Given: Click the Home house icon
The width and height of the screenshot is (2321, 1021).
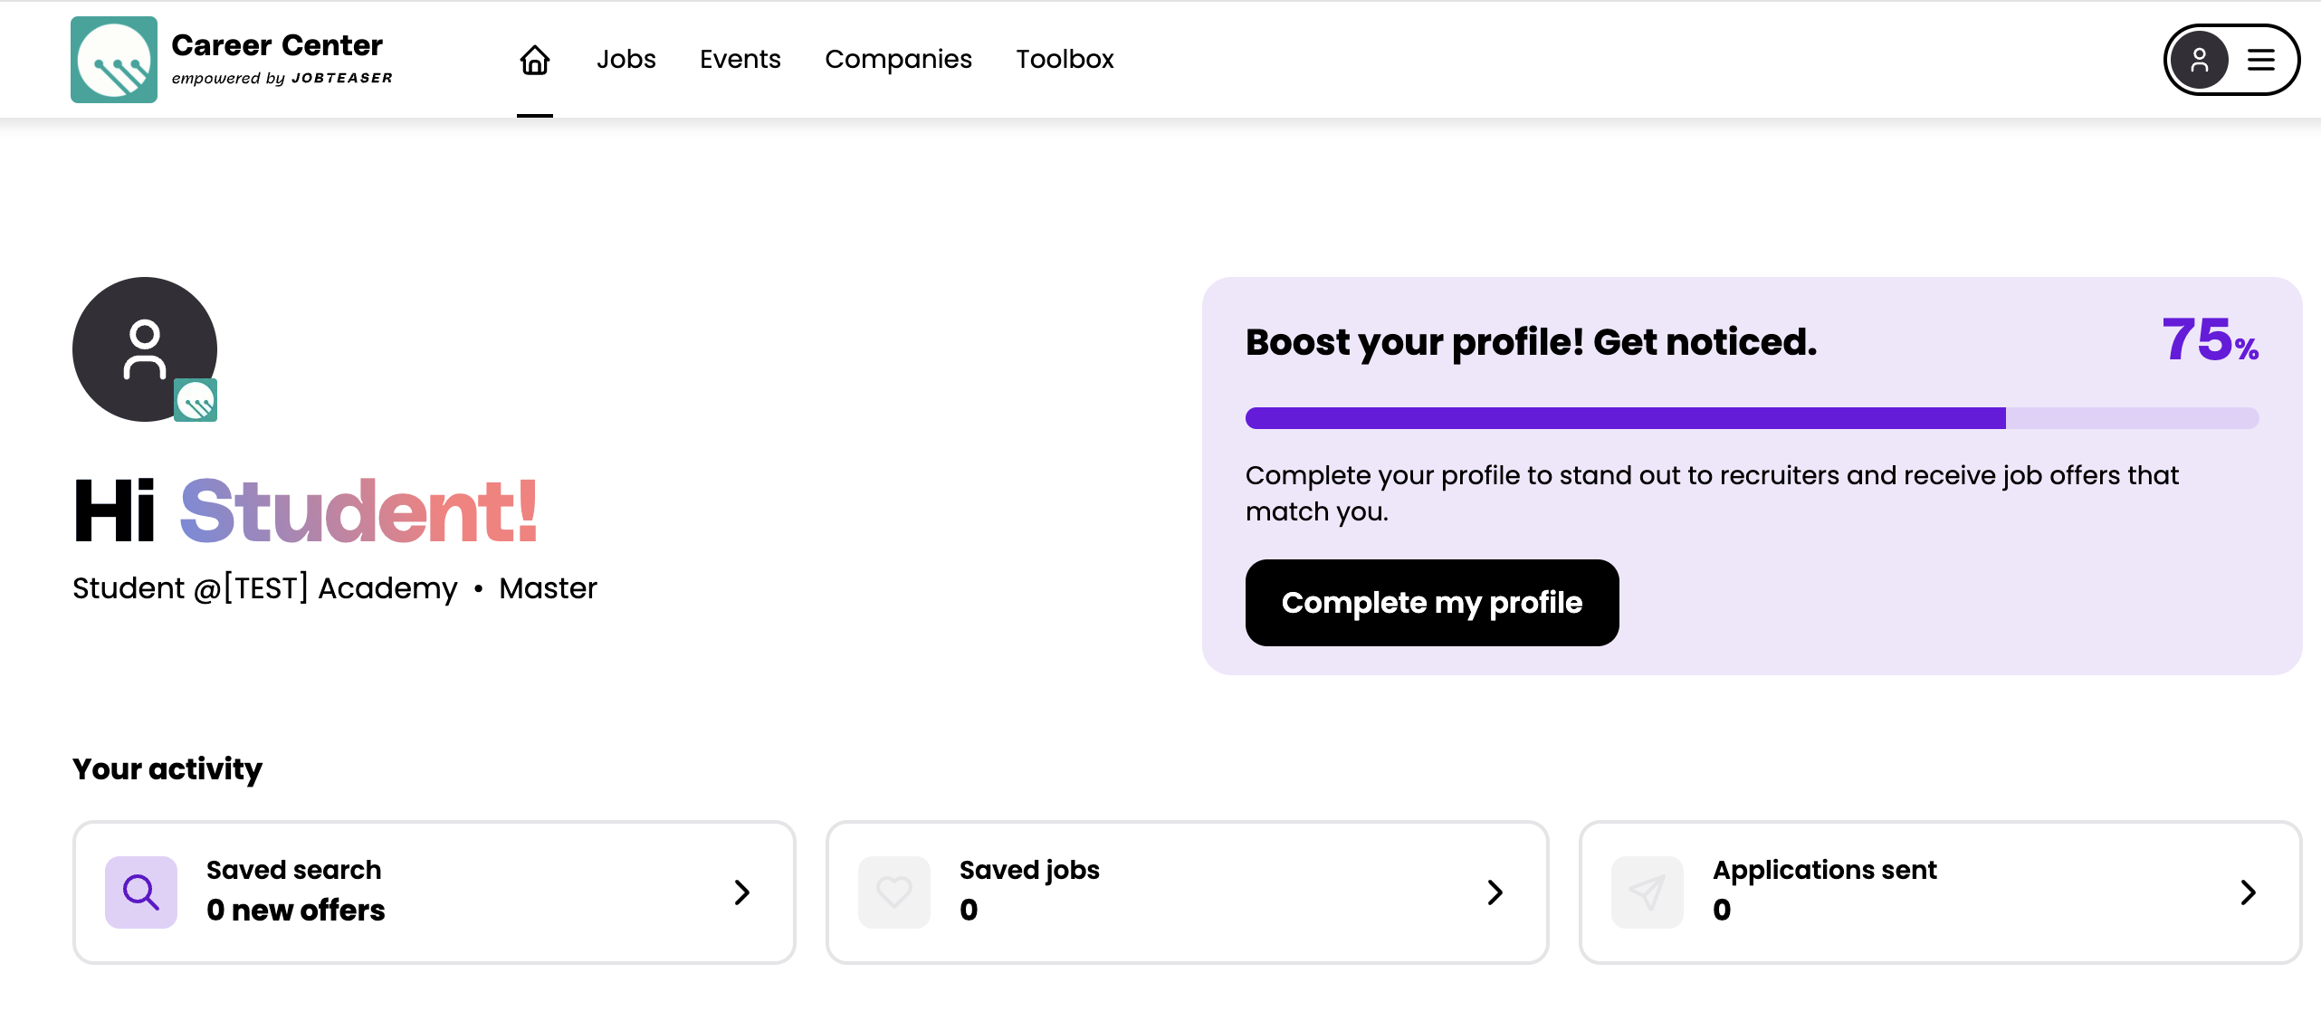Looking at the screenshot, I should pyautogui.click(x=534, y=60).
